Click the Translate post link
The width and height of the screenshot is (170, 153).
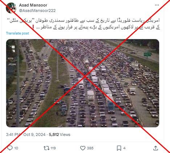pos(17,33)
